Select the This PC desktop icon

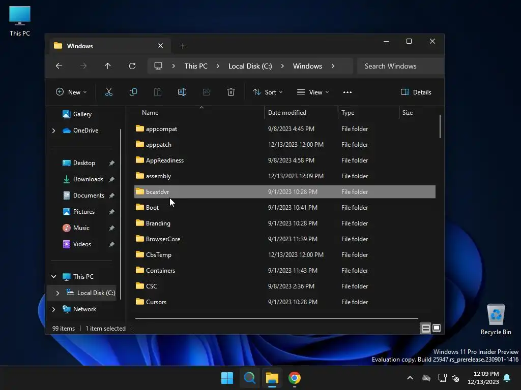20,21
